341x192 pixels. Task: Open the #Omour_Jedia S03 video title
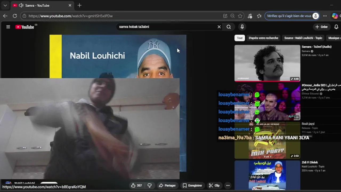[x=321, y=87]
